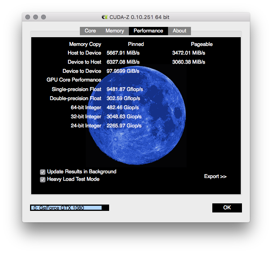Open the GeForce GTX 1080 device dropdown
Screen dimensions: 272x254
70,208
